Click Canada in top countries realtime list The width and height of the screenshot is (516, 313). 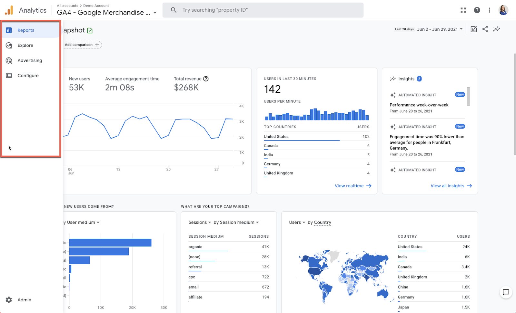coord(317,146)
